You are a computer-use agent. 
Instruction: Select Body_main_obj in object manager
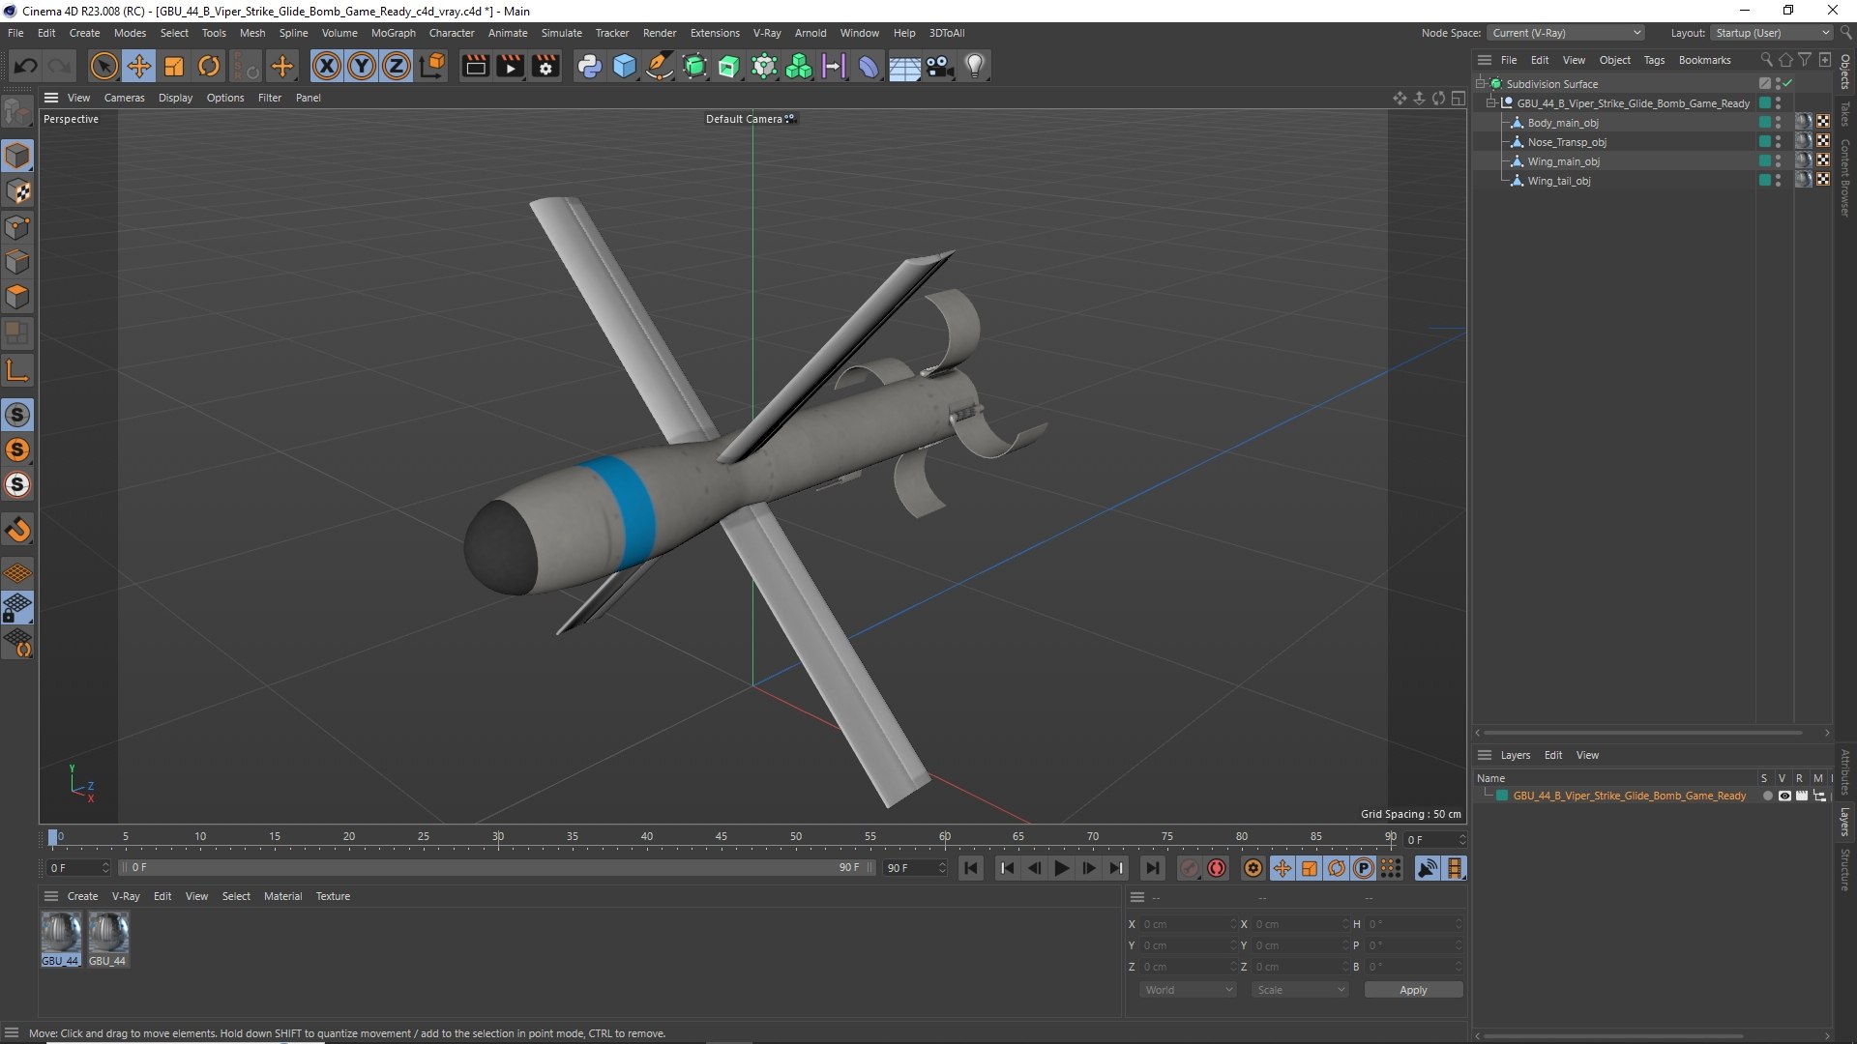tap(1562, 123)
